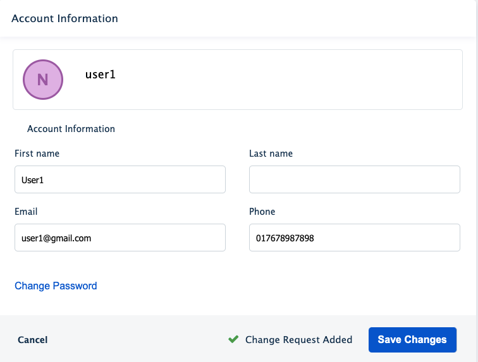Focus the First name input field

point(120,179)
